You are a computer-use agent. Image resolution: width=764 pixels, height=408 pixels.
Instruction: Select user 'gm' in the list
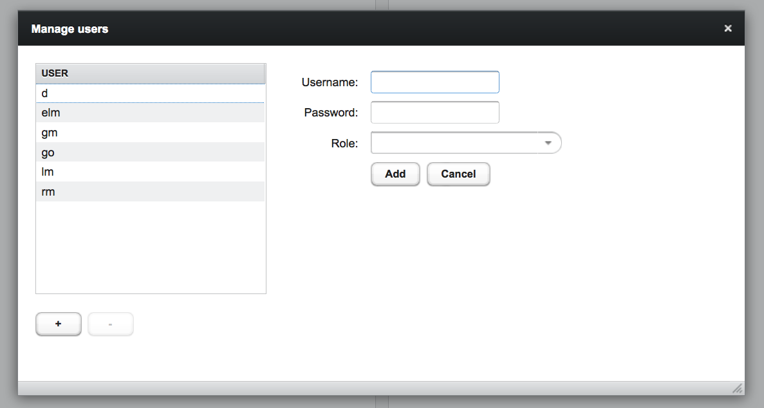point(150,133)
